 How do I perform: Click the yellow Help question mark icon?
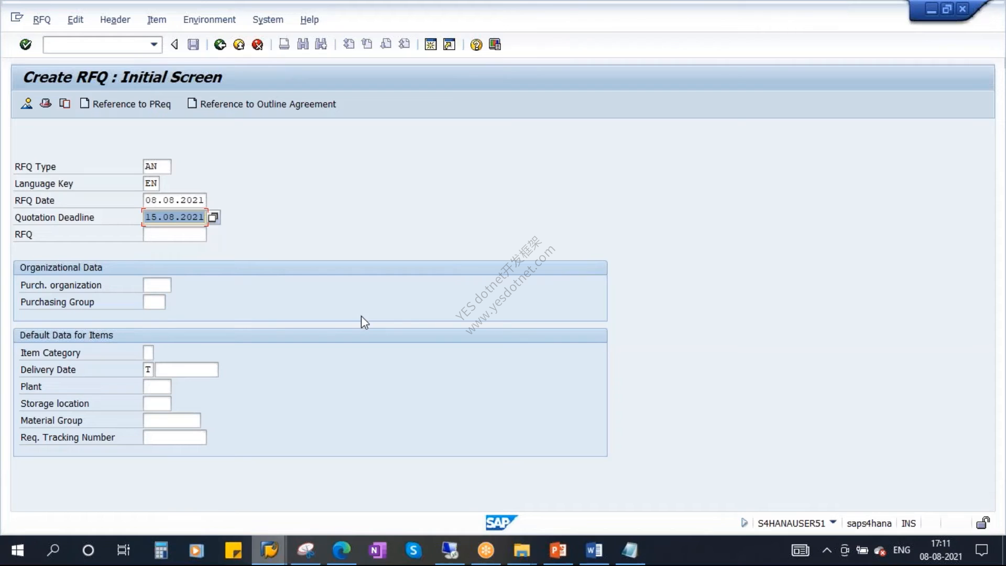(x=476, y=45)
